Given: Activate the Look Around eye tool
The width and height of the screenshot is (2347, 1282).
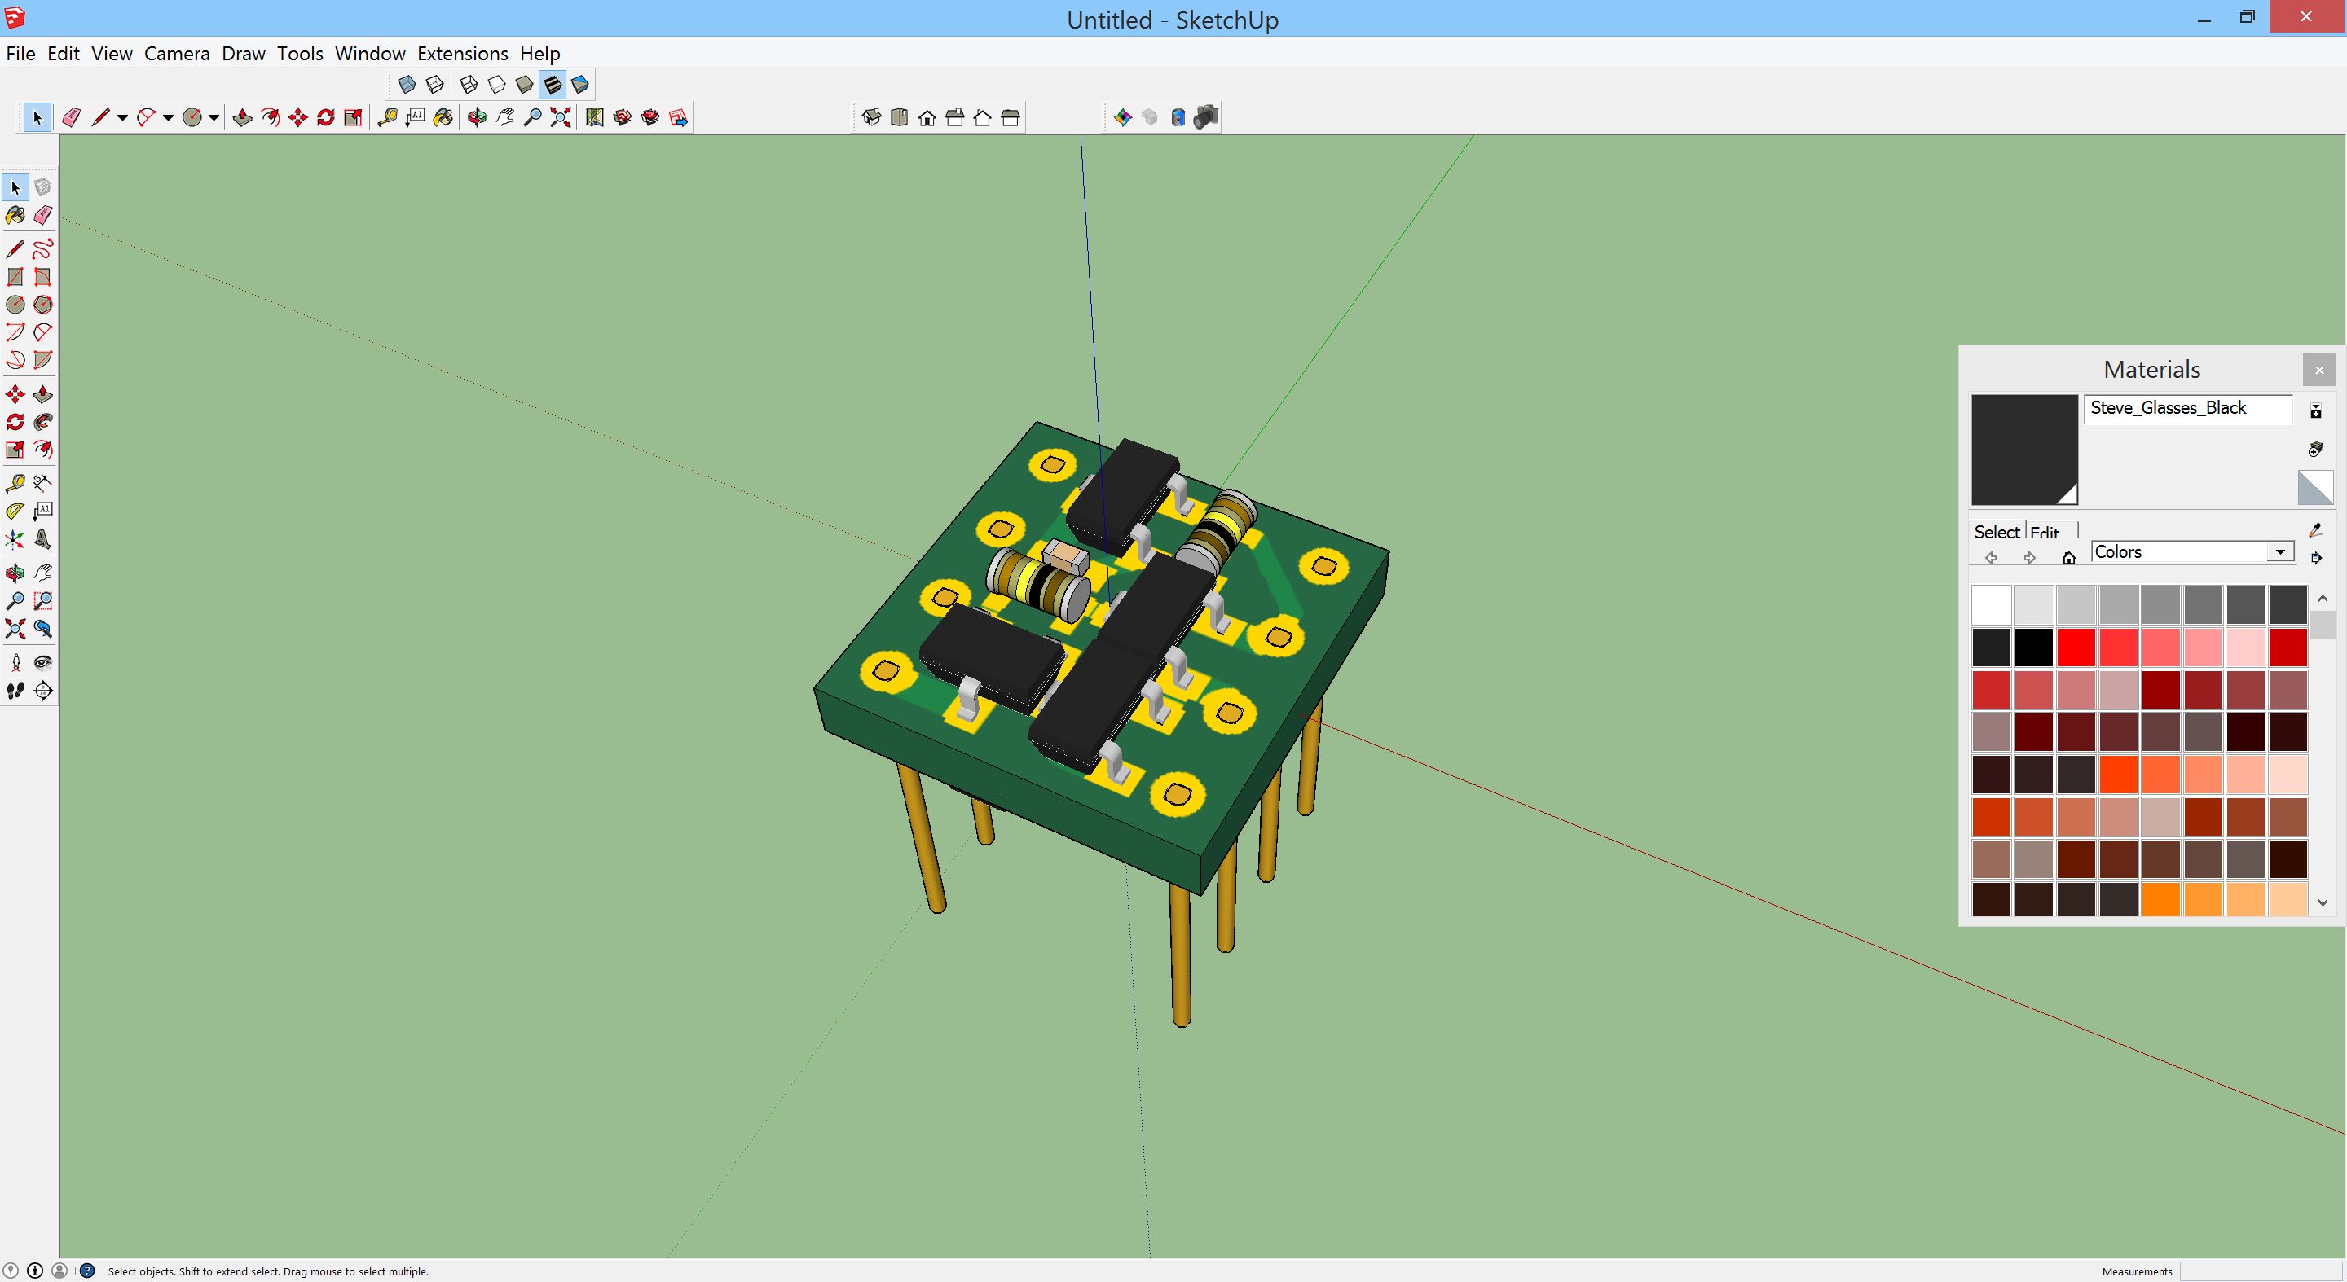Looking at the screenshot, I should pyautogui.click(x=43, y=663).
